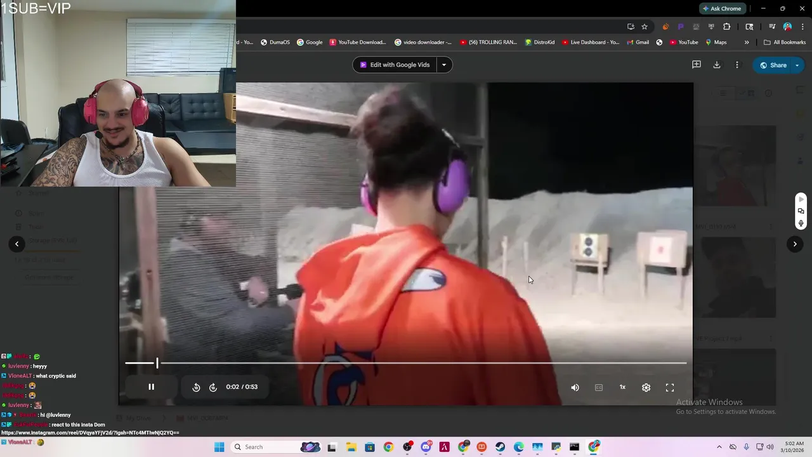Screen dimensions: 812x457
Task: Pause the video playback
Action: point(151,387)
